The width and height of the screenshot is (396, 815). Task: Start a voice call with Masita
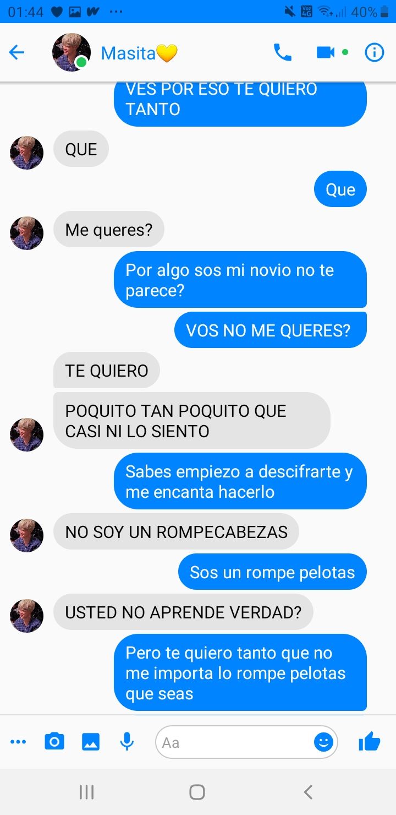coord(283,53)
